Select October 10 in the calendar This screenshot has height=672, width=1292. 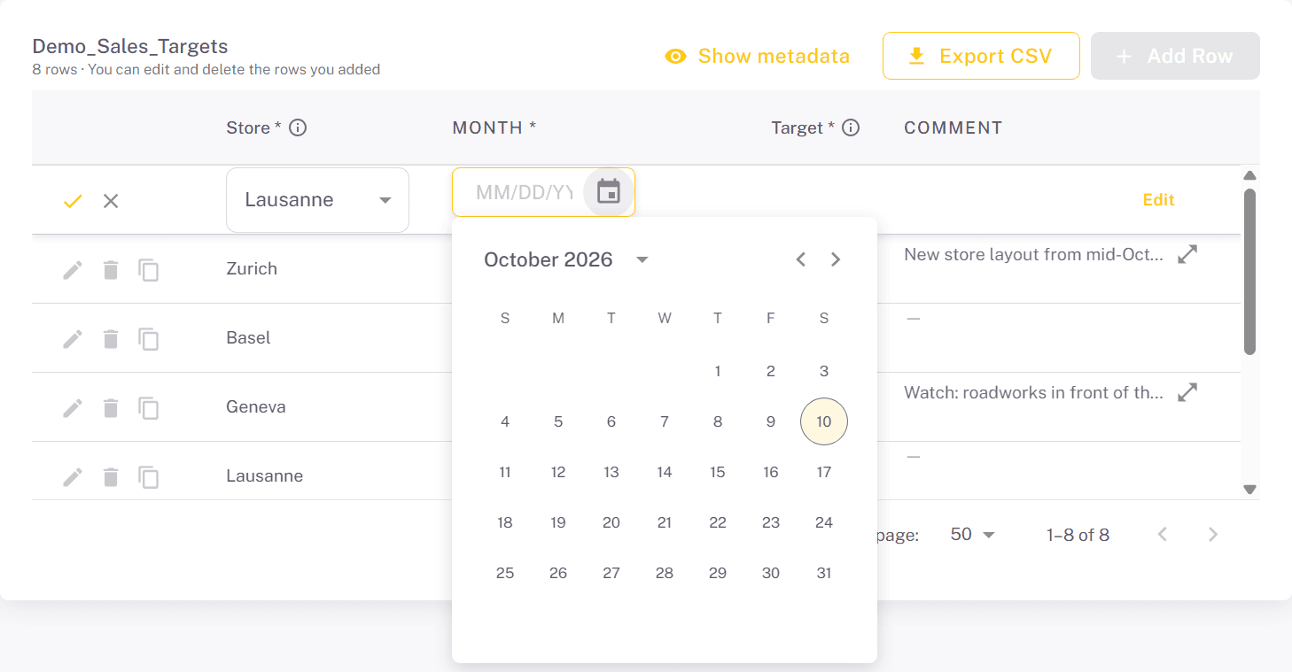pyautogui.click(x=824, y=421)
